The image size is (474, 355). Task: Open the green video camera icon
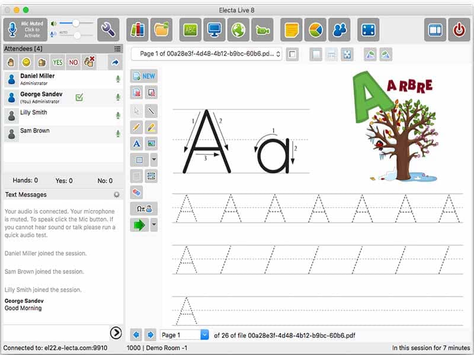coord(262,30)
